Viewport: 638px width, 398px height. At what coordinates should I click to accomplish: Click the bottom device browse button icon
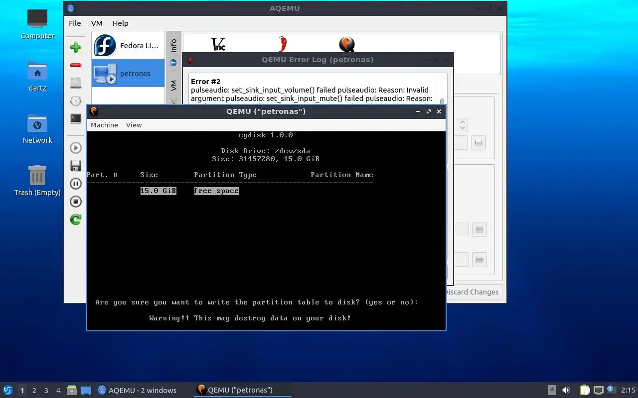(479, 260)
